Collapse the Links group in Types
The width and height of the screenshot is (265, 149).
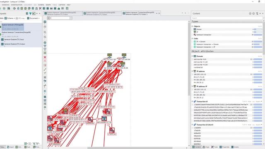point(192,38)
